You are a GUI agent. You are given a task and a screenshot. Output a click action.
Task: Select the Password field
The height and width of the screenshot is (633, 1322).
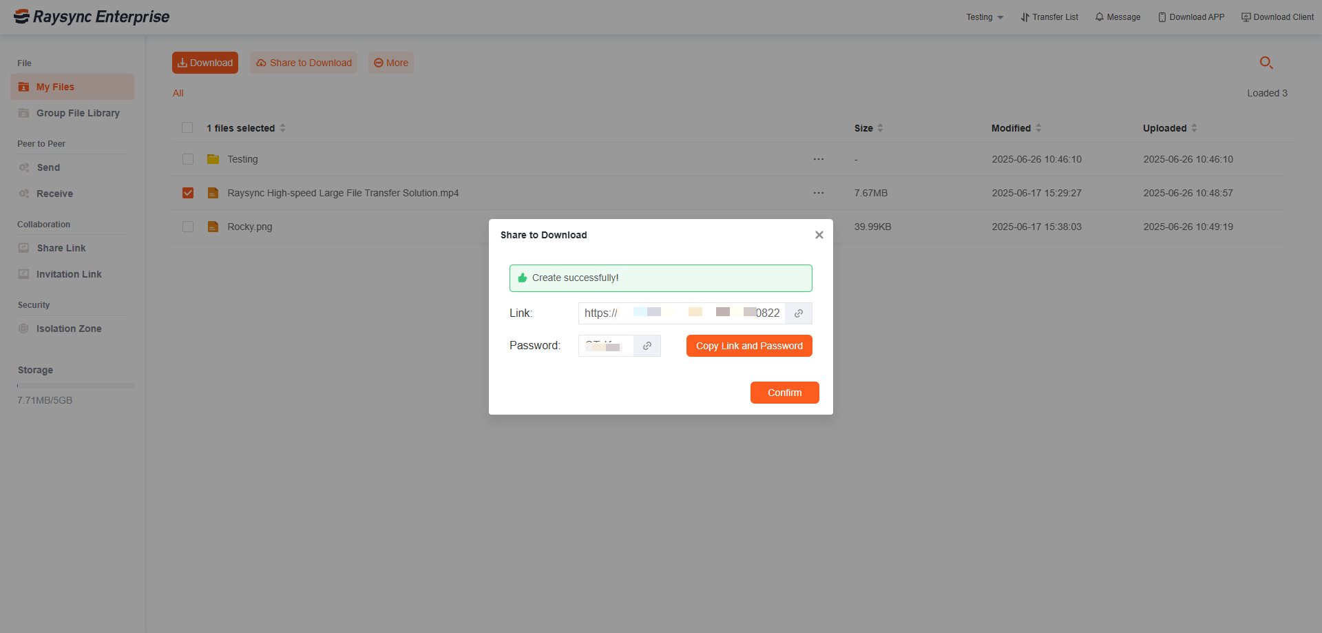click(606, 346)
